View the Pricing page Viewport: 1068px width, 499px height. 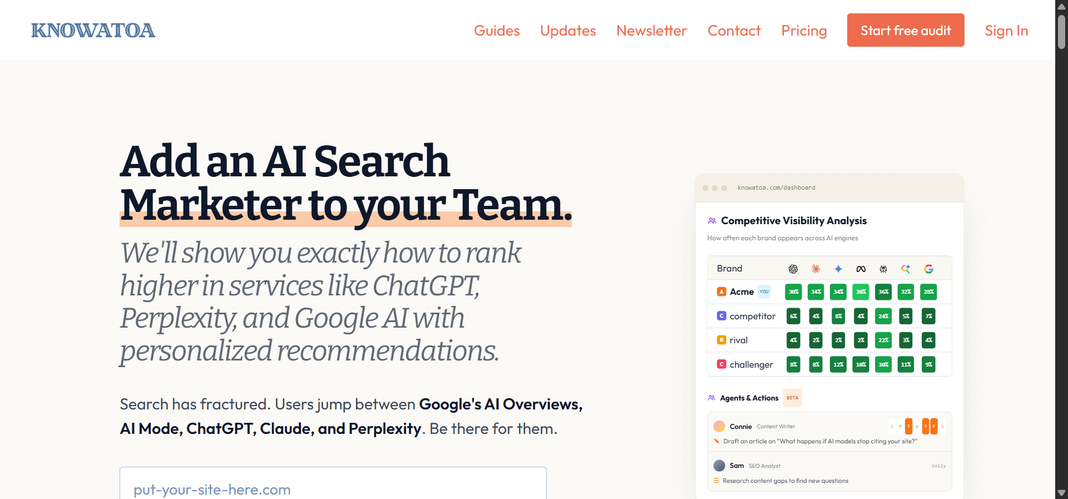click(804, 31)
